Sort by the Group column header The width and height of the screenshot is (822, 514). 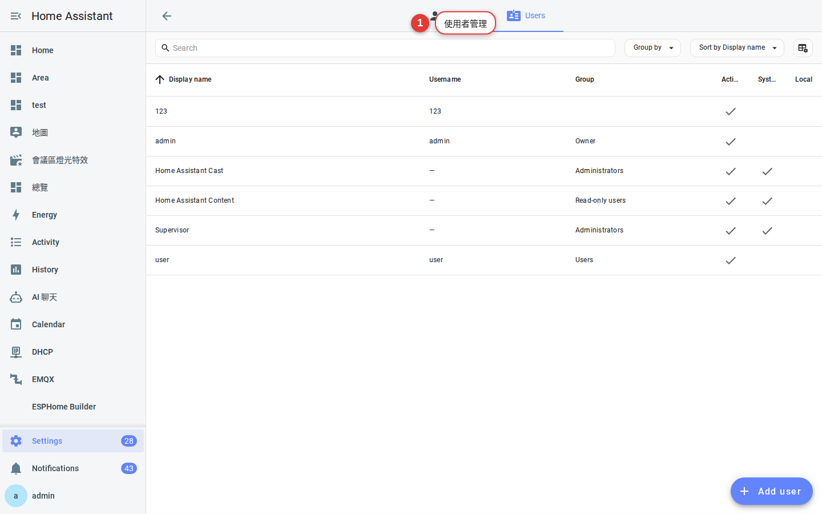click(x=585, y=79)
